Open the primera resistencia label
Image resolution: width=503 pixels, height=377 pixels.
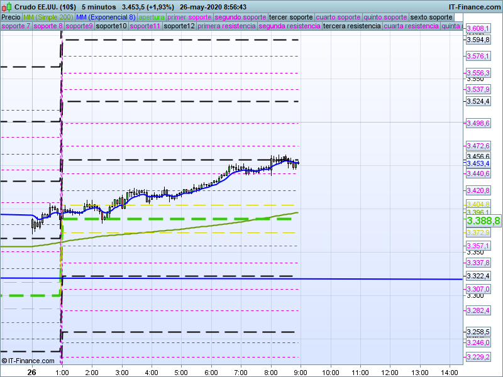click(226, 26)
